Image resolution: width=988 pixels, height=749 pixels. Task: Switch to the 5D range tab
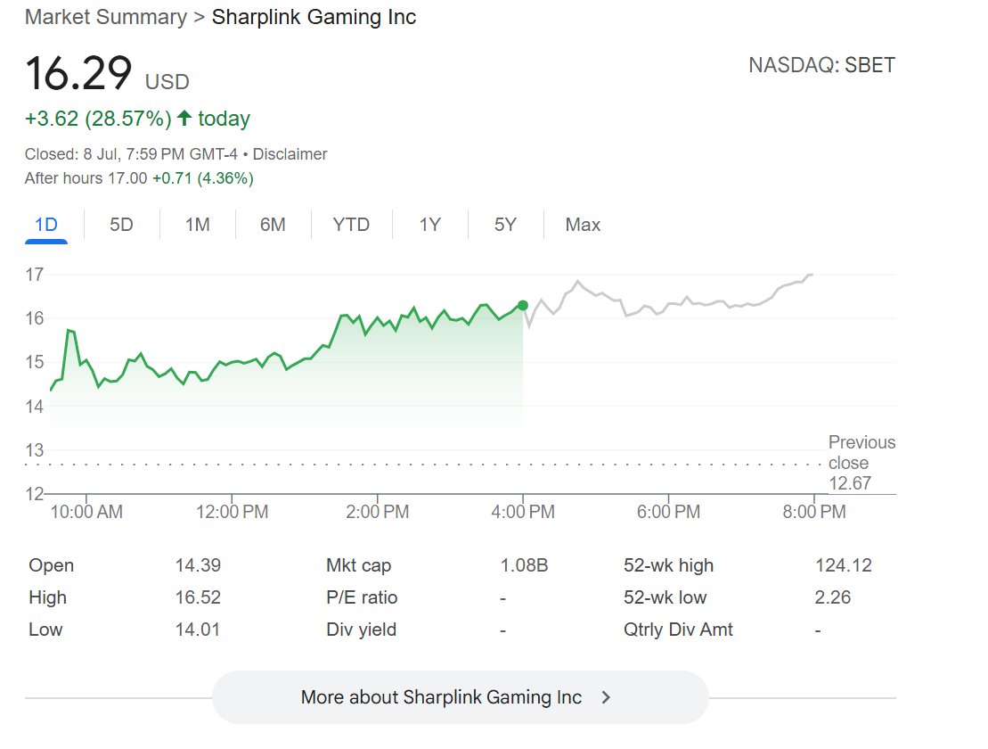[x=121, y=225]
